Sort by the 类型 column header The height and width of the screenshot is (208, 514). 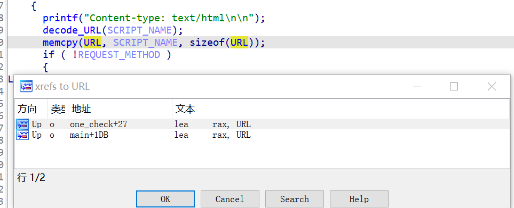tap(58, 109)
